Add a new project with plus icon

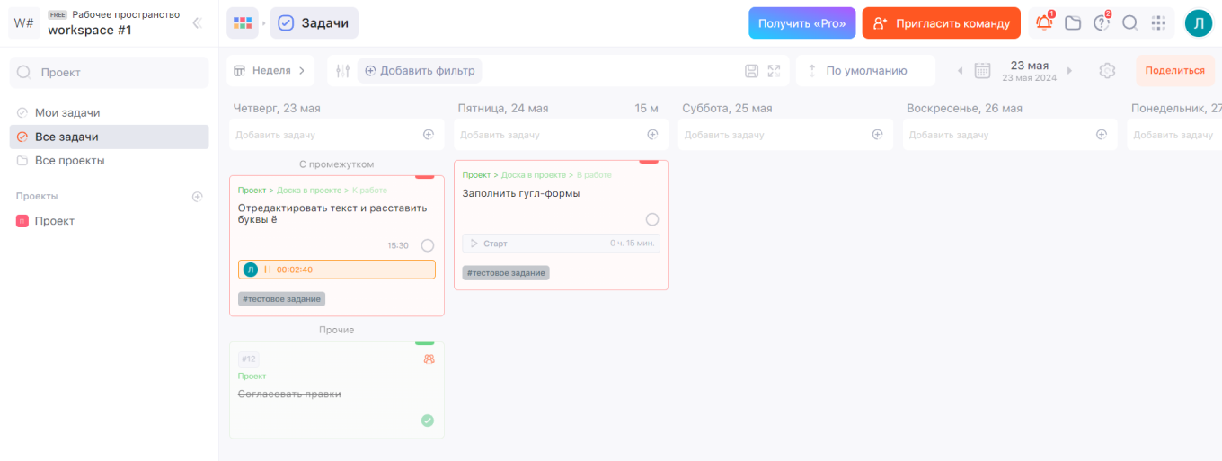198,196
